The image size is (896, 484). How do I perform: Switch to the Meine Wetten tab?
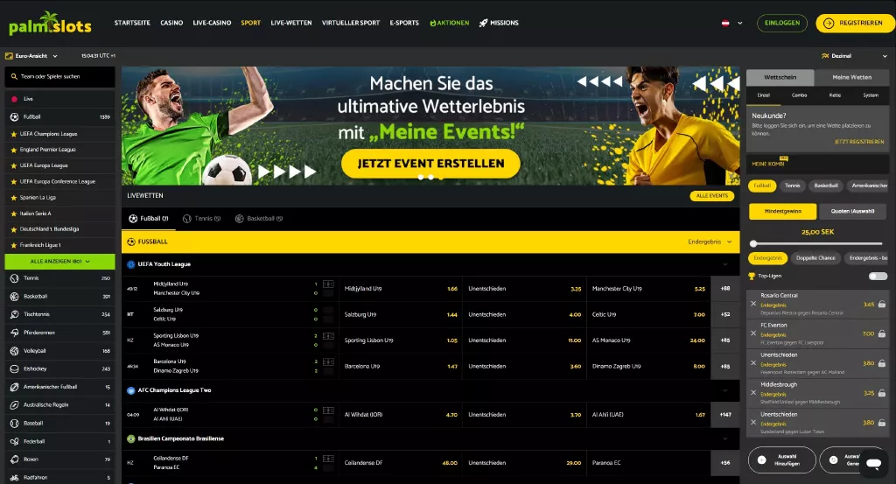pos(851,77)
